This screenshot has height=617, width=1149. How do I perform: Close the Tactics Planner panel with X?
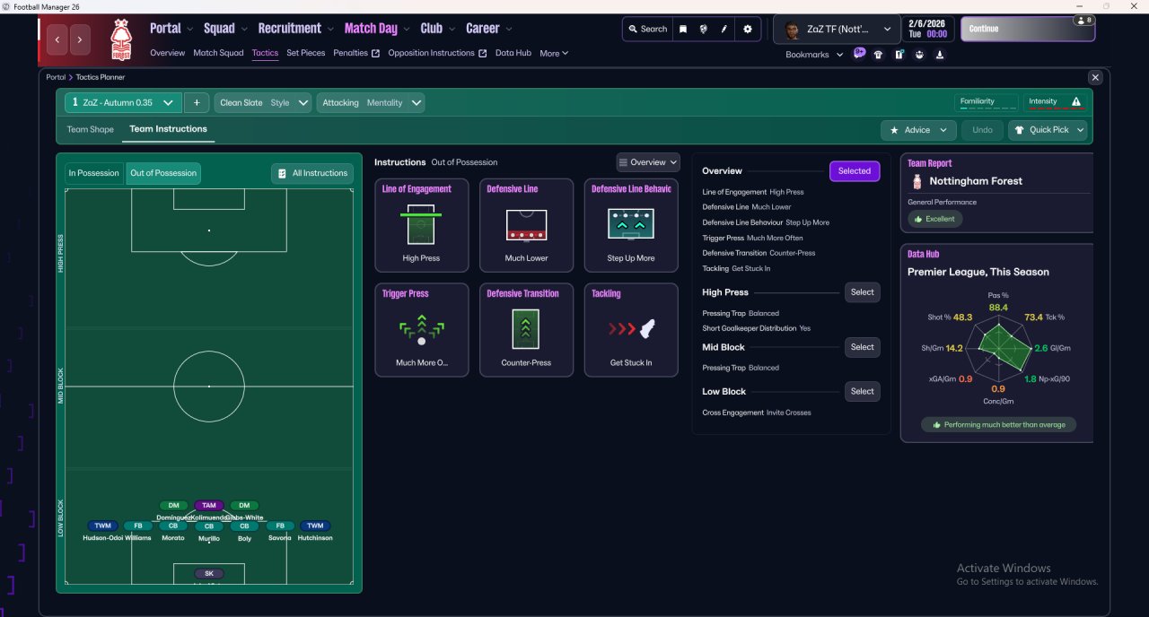click(1095, 78)
